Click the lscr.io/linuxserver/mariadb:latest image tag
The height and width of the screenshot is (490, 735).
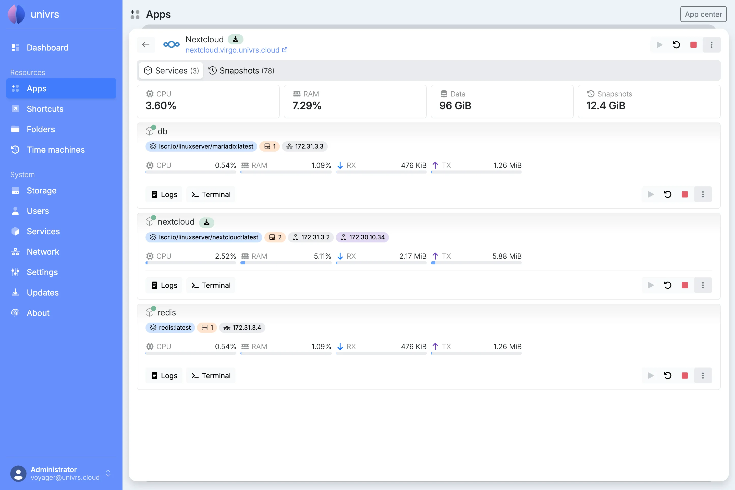(201, 146)
